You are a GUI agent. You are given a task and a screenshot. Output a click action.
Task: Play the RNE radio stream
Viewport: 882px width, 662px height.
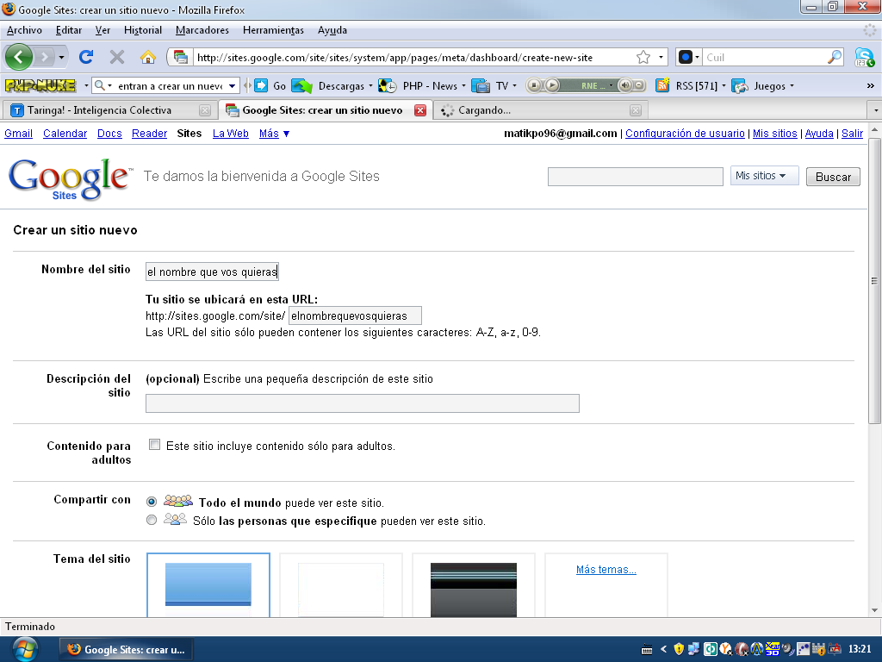[x=553, y=85]
